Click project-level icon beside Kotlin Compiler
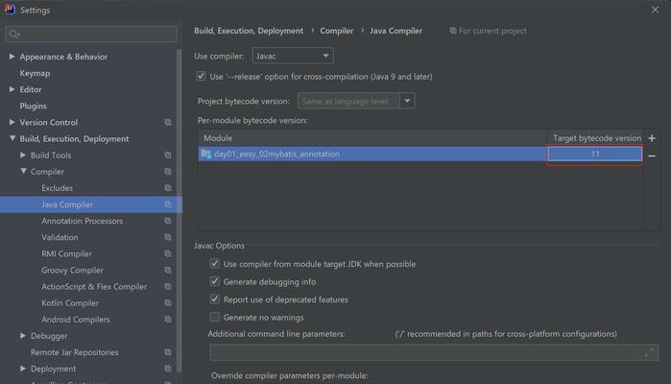 [168, 303]
